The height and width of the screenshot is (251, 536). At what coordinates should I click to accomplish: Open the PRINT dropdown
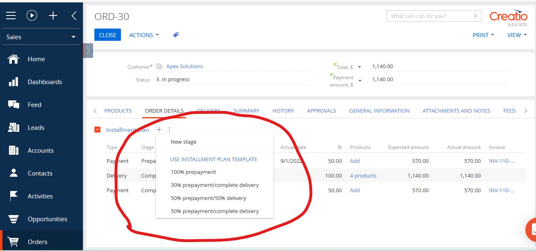pos(483,35)
